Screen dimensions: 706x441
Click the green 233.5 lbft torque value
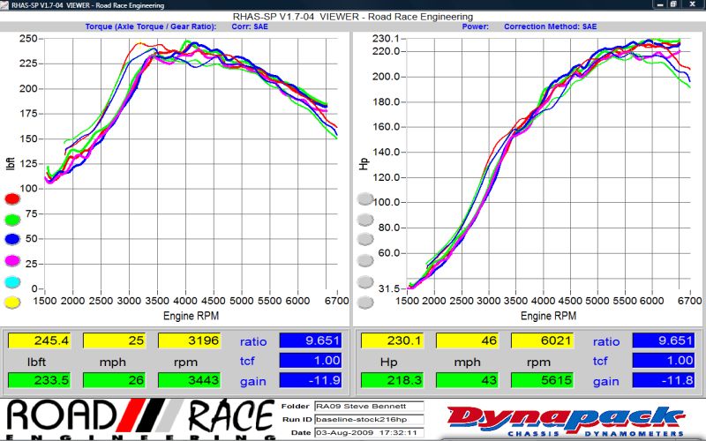tap(41, 381)
